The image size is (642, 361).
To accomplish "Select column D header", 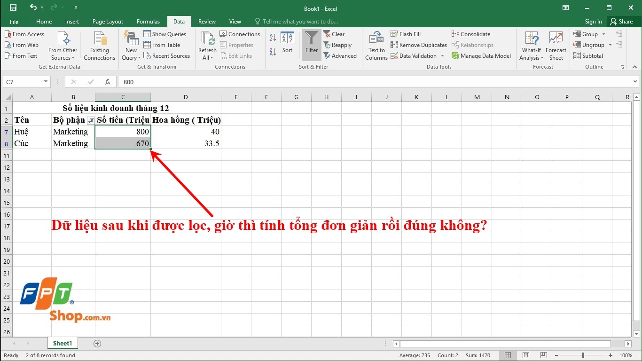I will pyautogui.click(x=186, y=97).
